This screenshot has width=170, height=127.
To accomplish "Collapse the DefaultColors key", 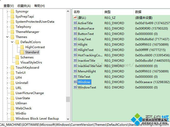I will (x=12, y=42).
